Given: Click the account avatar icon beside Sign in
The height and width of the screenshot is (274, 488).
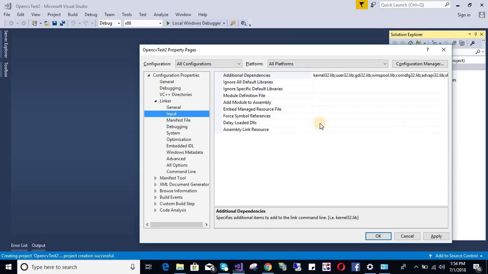Looking at the screenshot, I should click(482, 15).
